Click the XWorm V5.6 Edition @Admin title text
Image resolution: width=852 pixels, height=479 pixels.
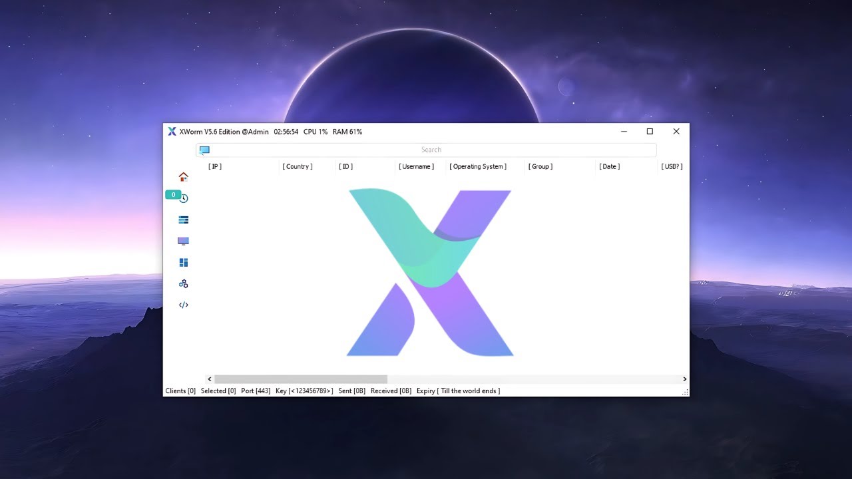coord(224,132)
